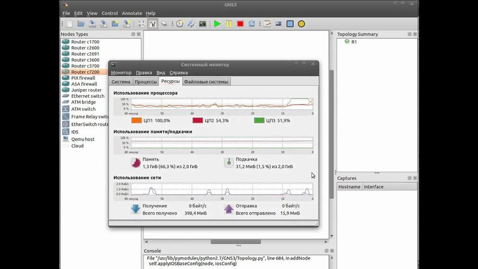Select IDS node type
This screenshot has width=478, height=269.
(75, 132)
